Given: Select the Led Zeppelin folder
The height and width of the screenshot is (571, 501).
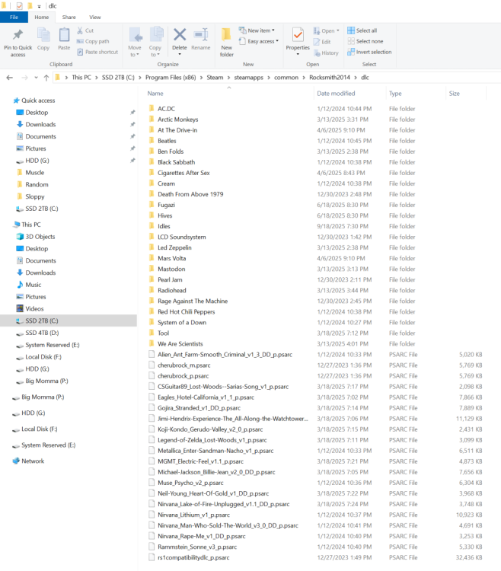Looking at the screenshot, I should pyautogui.click(x=174, y=247).
